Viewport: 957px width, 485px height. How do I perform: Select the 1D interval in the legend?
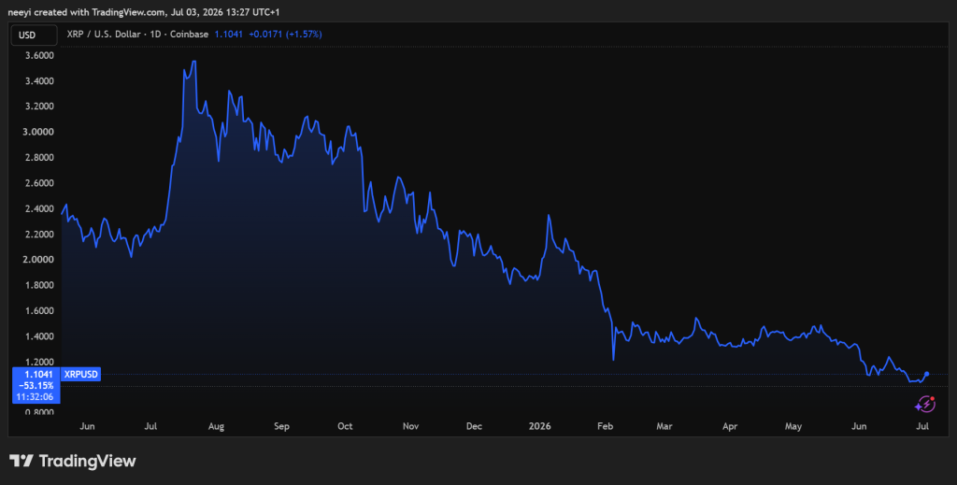tap(155, 35)
